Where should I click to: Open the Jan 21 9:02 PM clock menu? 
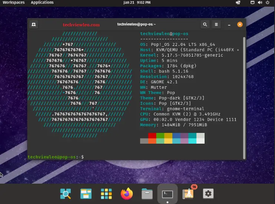137,3
